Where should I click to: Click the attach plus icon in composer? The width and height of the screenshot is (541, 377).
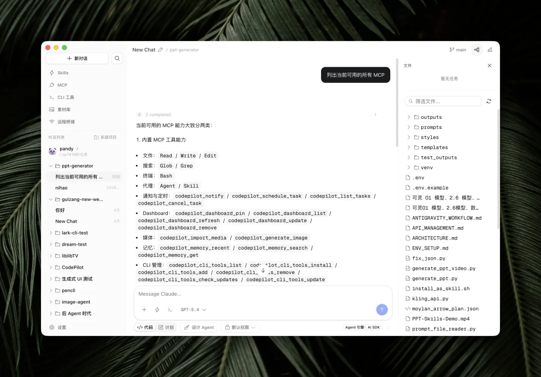click(x=144, y=309)
